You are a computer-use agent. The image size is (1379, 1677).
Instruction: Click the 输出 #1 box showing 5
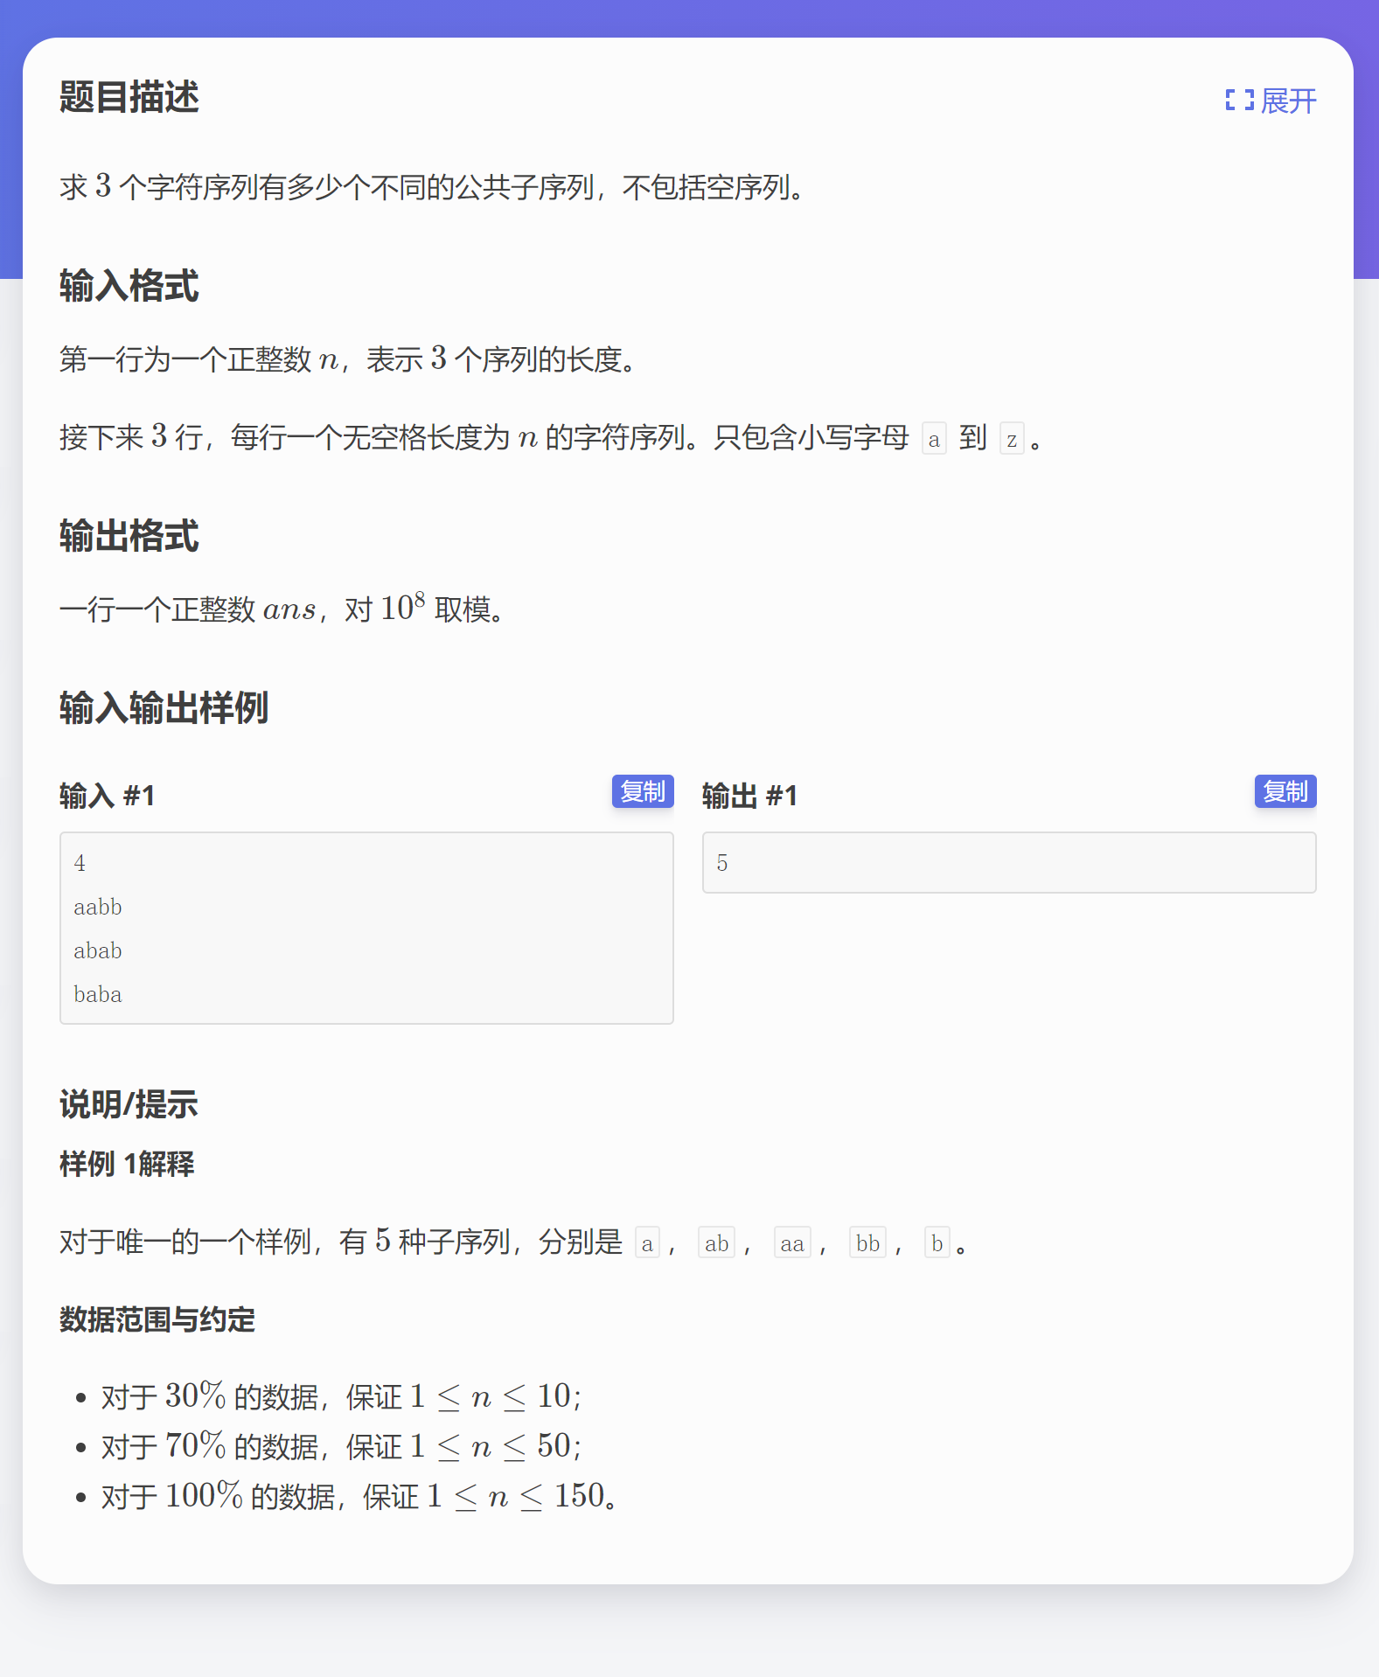1009,862
